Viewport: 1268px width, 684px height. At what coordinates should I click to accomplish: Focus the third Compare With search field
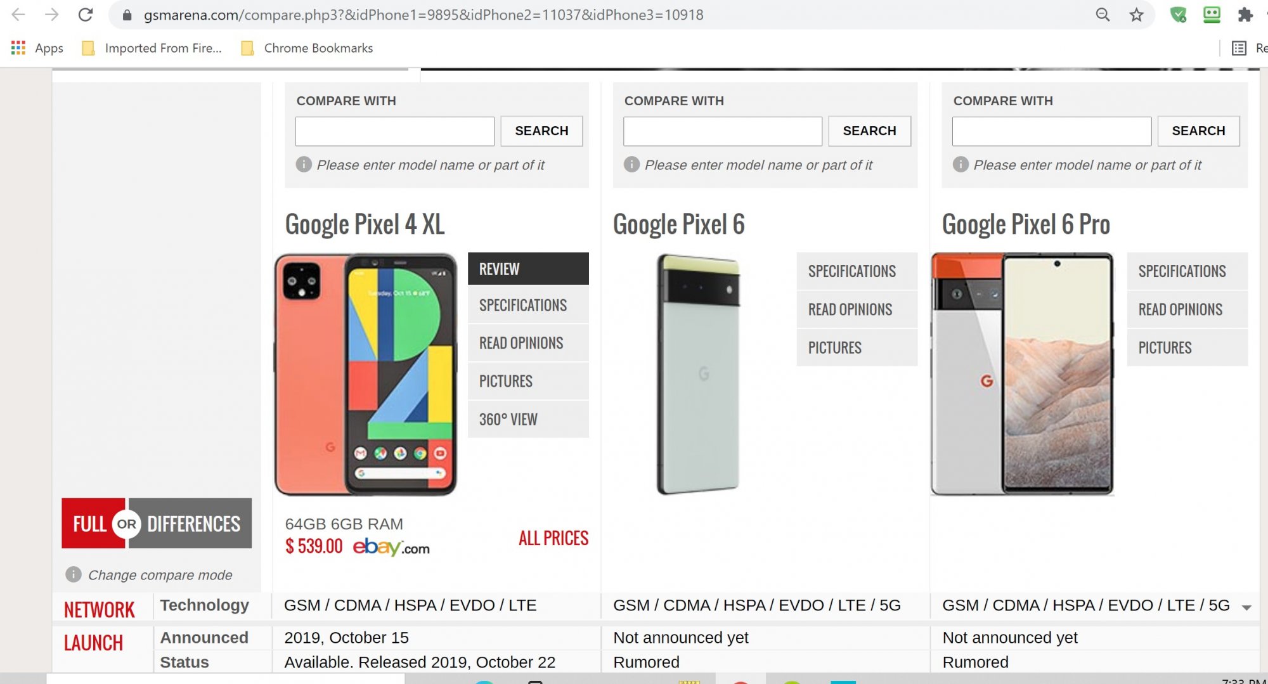(1051, 131)
